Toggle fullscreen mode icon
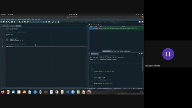Viewport: 192px width, 108px height. click(49, 22)
